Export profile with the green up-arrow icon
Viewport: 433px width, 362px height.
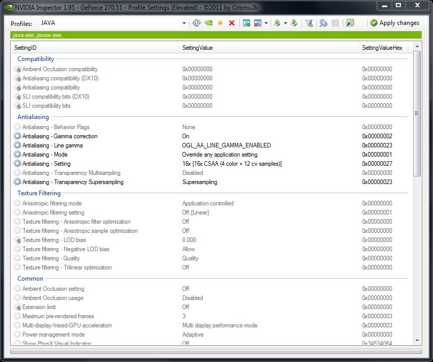[x=277, y=23]
